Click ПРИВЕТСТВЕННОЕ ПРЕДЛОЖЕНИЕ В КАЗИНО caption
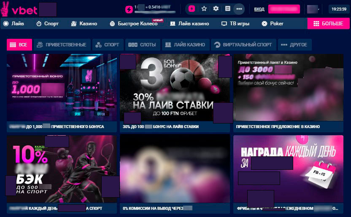 pyautogui.click(x=278, y=127)
